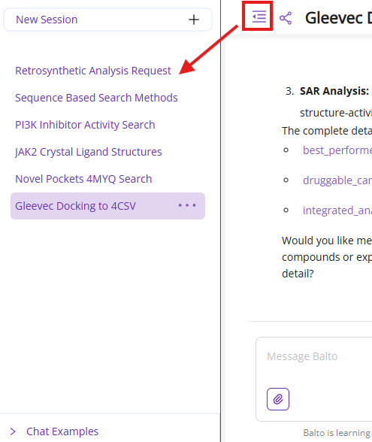
Task: Open the three-dots menu for Gleevec Docking
Action: click(x=187, y=205)
